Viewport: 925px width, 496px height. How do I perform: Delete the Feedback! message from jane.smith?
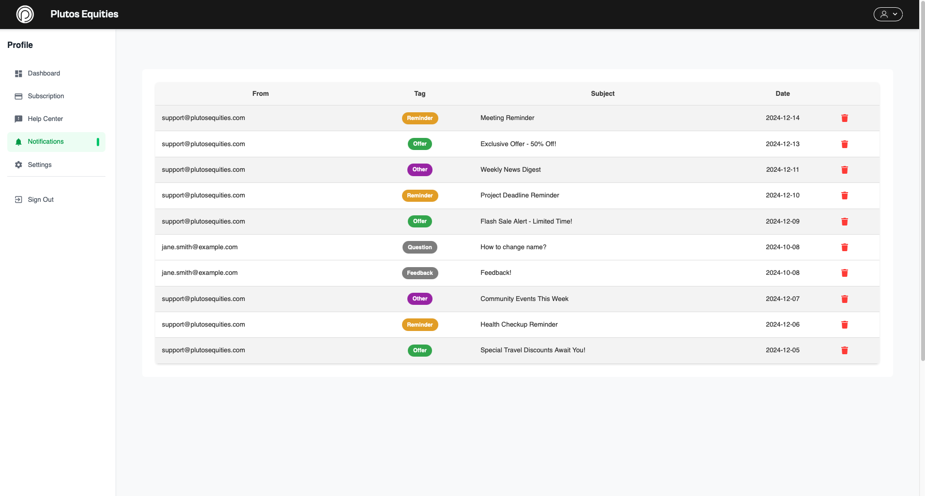tap(845, 273)
